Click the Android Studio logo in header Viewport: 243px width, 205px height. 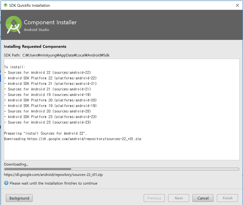tap(14, 25)
